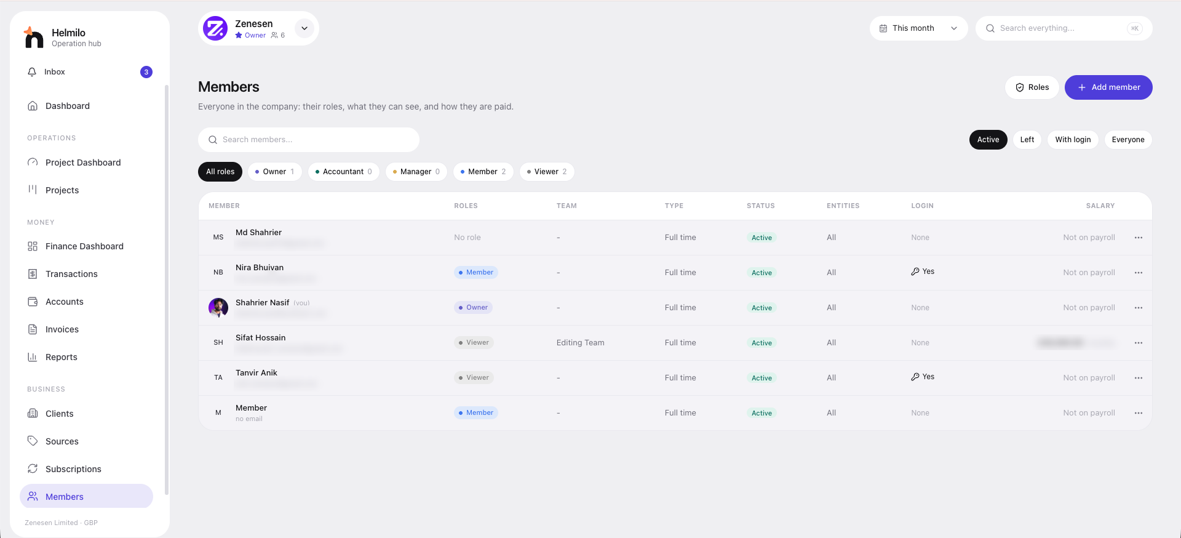Image resolution: width=1181 pixels, height=538 pixels.
Task: Click the Zenesen company logo
Action: pyautogui.click(x=215, y=28)
